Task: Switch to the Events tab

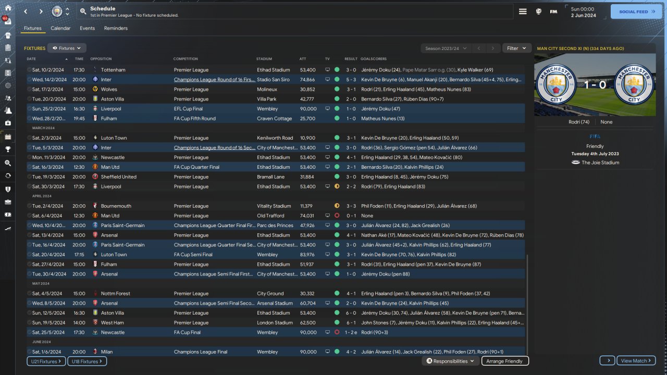Action: (87, 28)
